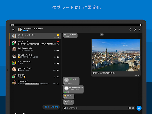Open Peter Schreiner's profile avatar in header

[20, 29]
